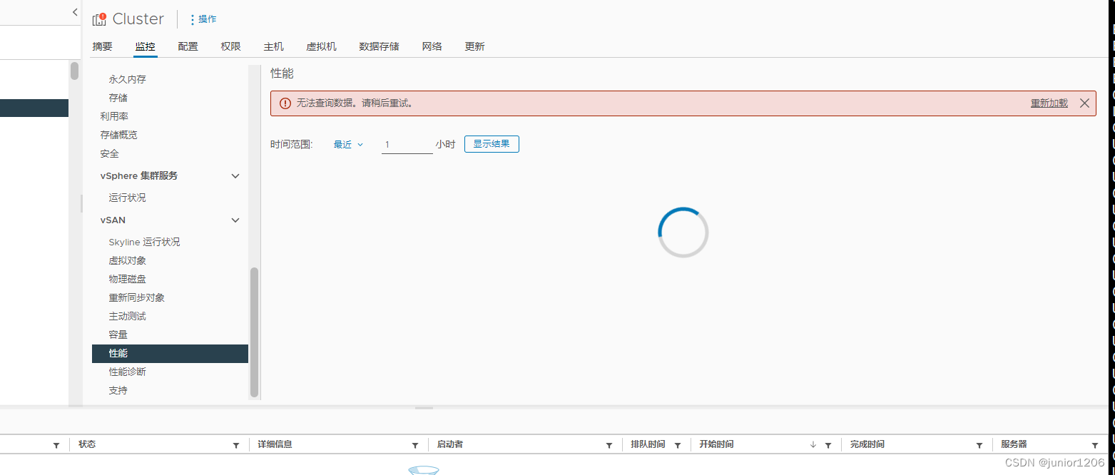Filter the leftmost tasks column
Viewport: 1115px width, 475px height.
pyautogui.click(x=56, y=445)
